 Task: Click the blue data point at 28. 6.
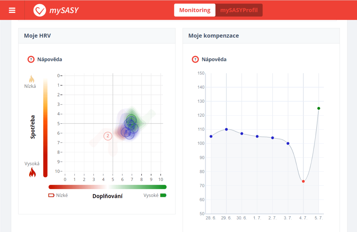pyautogui.click(x=211, y=136)
